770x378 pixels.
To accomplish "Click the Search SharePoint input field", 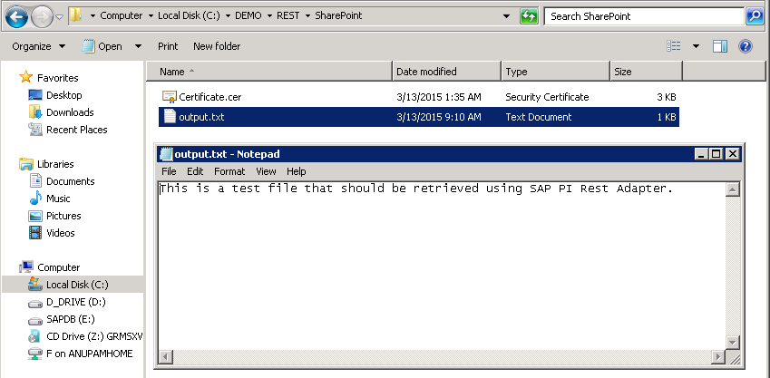I will [x=644, y=16].
